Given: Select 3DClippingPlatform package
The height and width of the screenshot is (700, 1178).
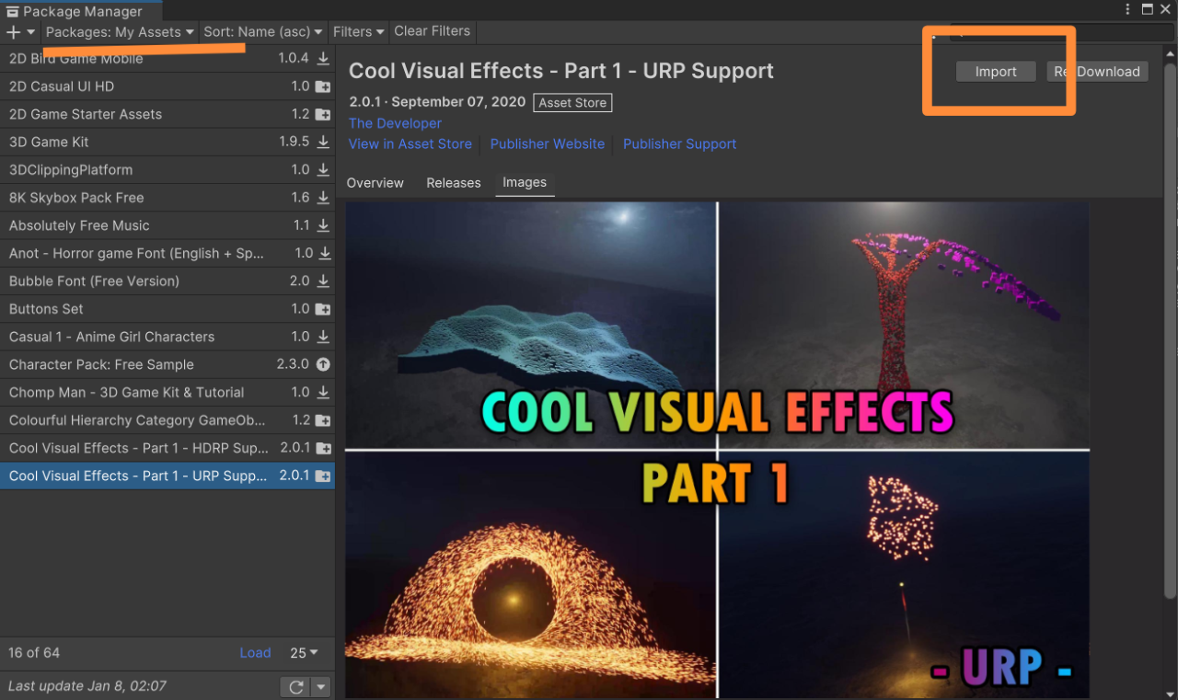Looking at the screenshot, I should click(x=167, y=169).
